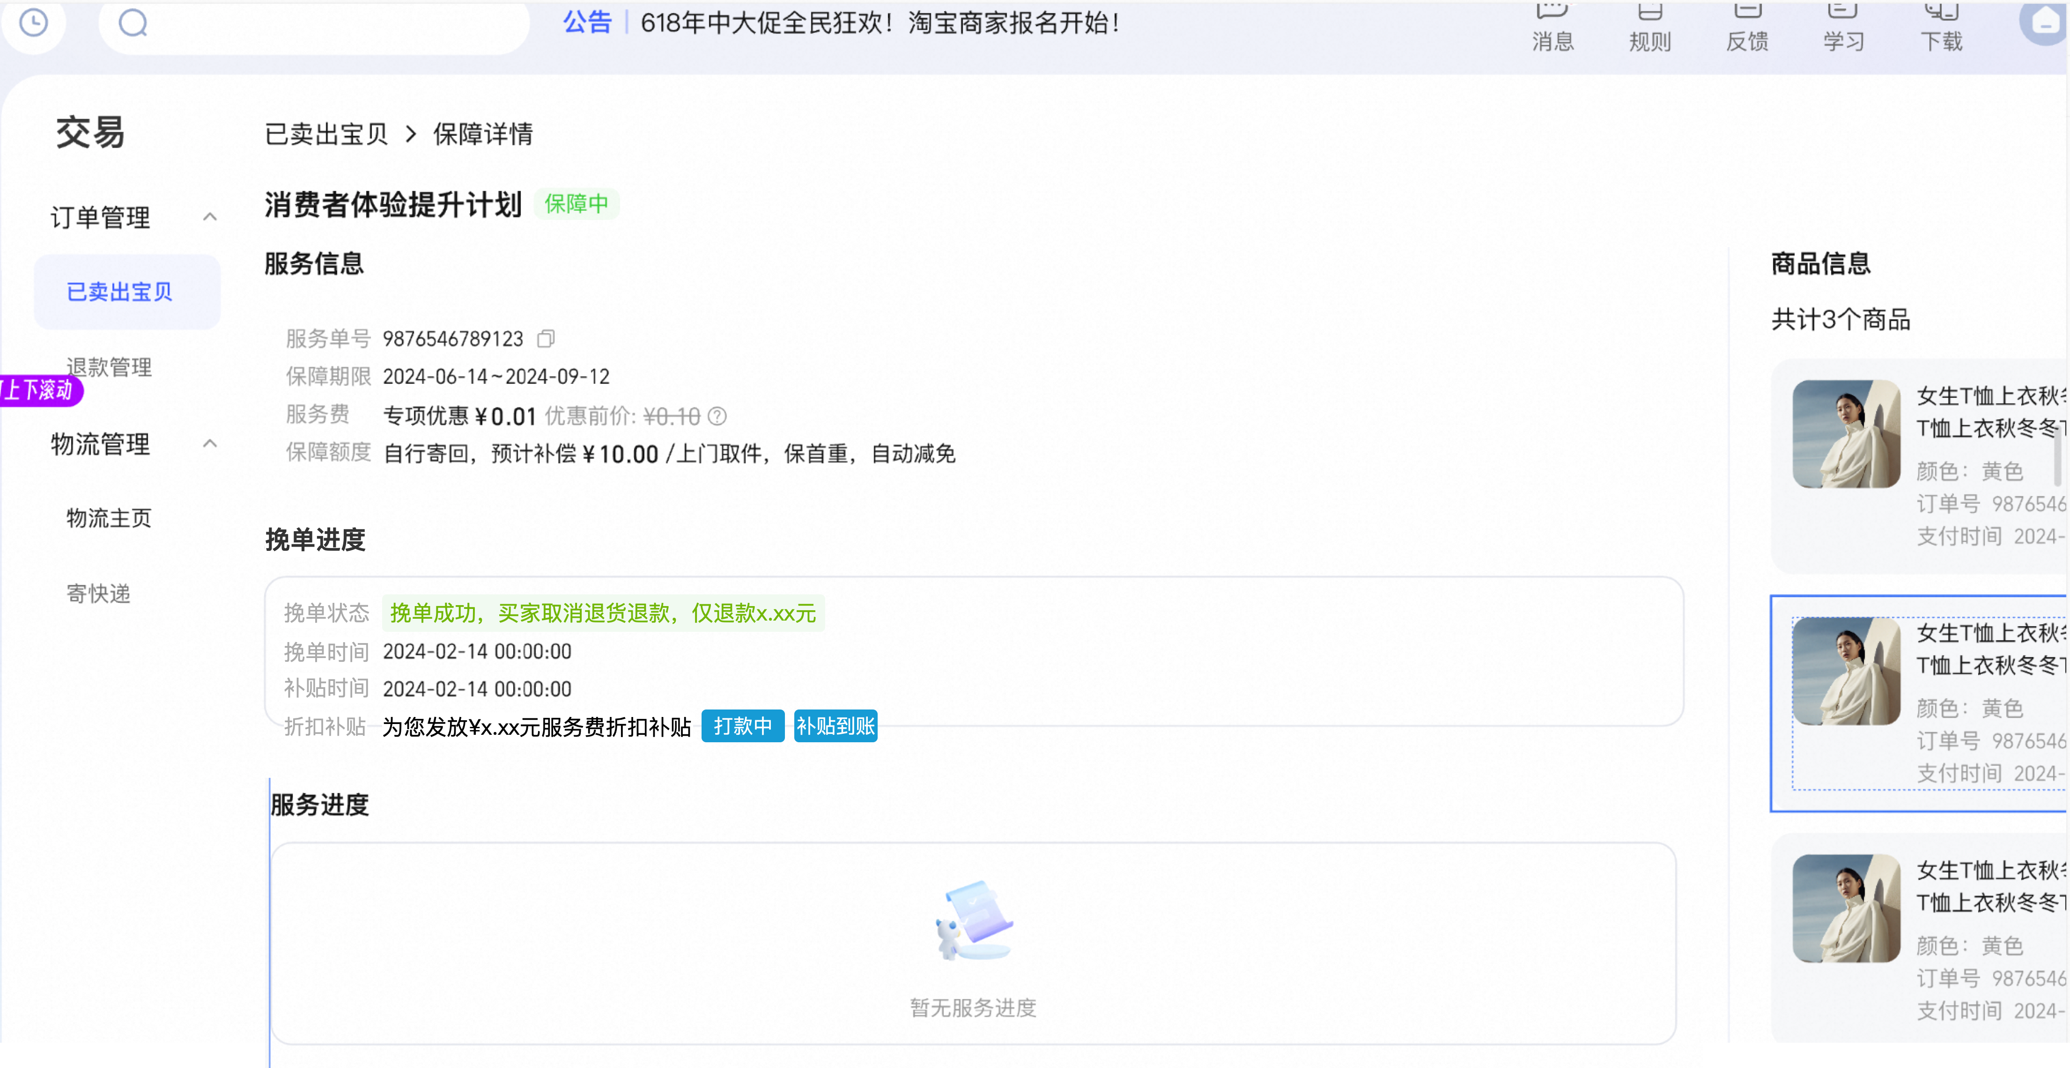Click the 折扣补贴 subsidy description text
The image size is (2070, 1068).
point(537,727)
